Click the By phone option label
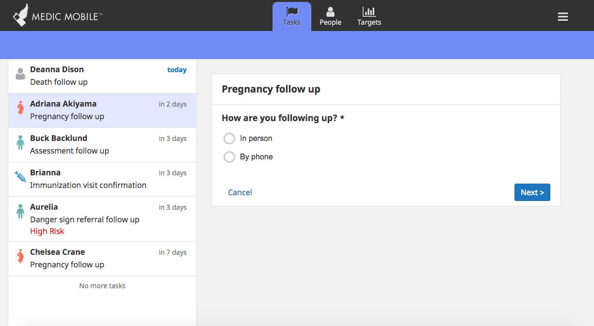The width and height of the screenshot is (594, 326). click(x=257, y=157)
